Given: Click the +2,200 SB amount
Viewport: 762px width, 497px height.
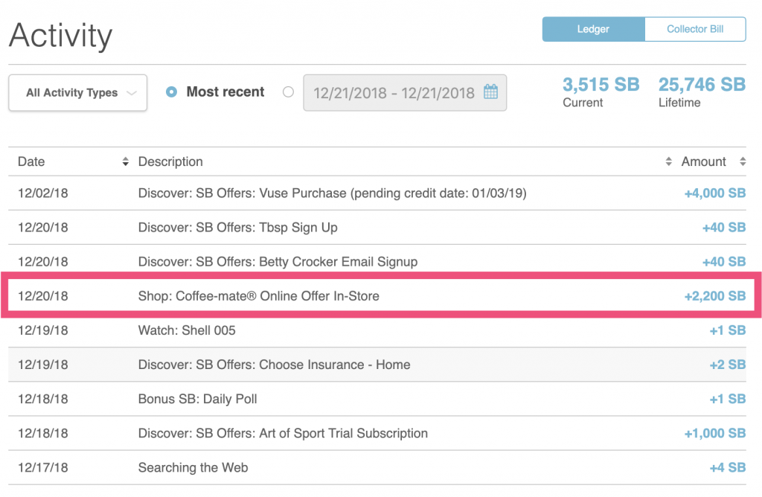Looking at the screenshot, I should 714,296.
